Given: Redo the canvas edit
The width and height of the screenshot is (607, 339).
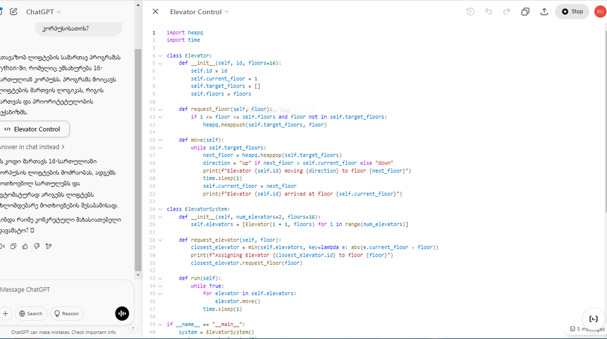Looking at the screenshot, I should click(506, 12).
